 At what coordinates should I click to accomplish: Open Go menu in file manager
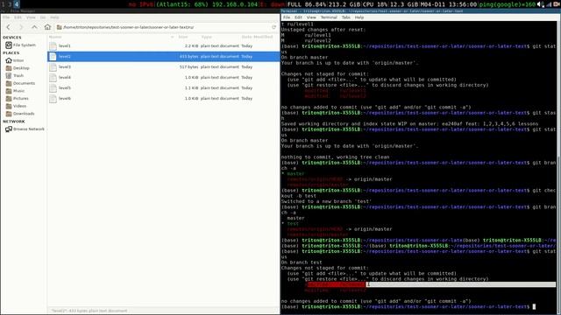click(43, 17)
